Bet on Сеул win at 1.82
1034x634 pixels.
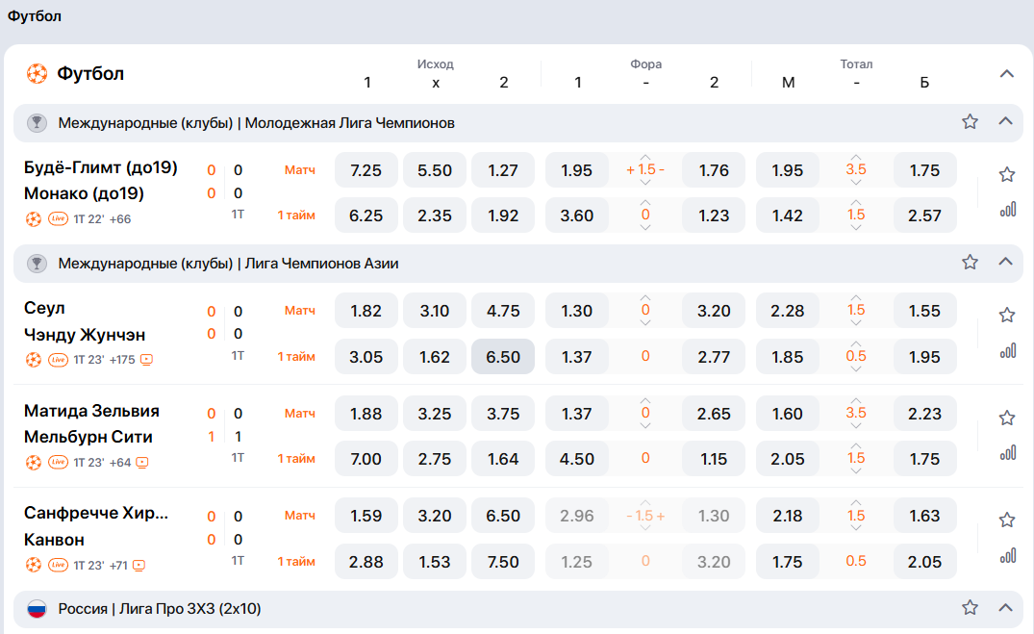pos(366,311)
